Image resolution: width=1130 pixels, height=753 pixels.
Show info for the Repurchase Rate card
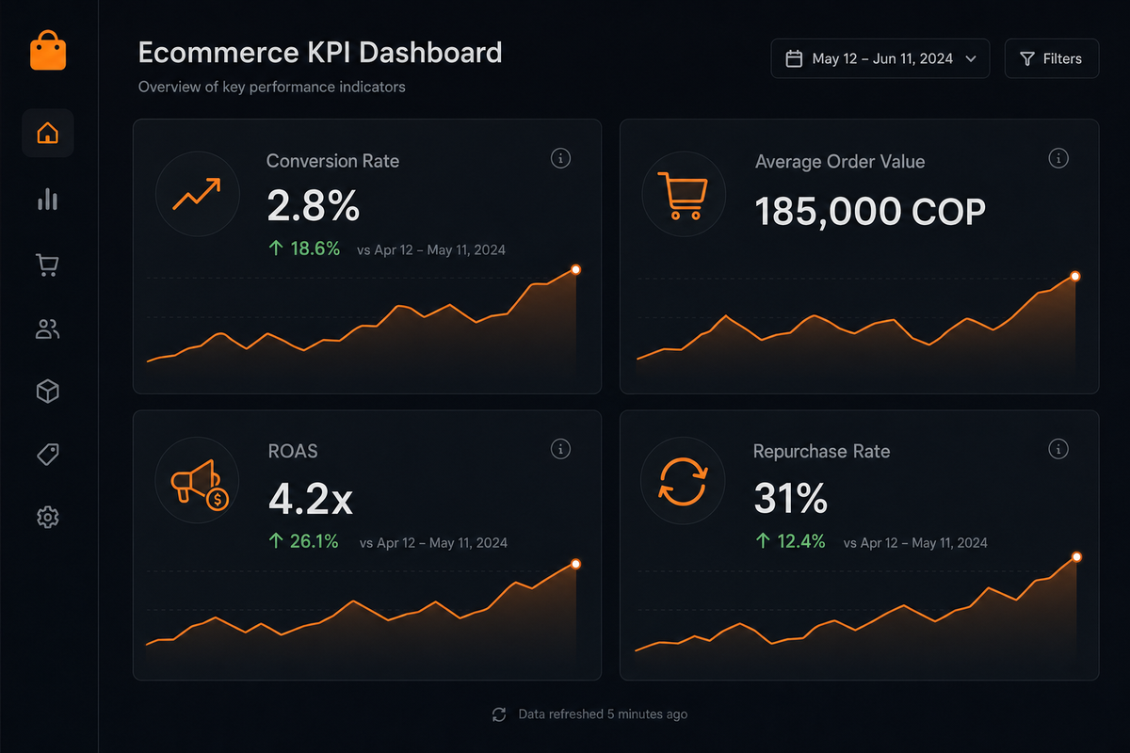[1058, 449]
